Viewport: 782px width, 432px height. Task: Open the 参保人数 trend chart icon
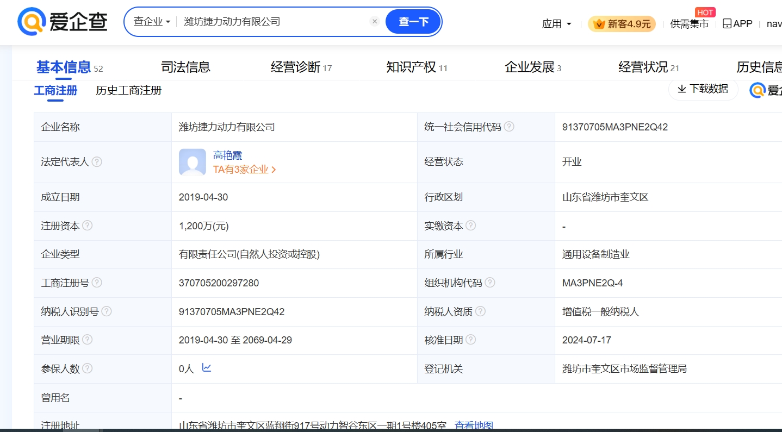[207, 368]
